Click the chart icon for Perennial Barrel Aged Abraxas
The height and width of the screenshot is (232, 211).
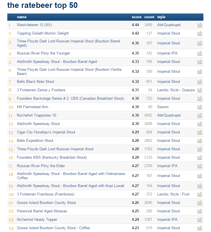200,211
